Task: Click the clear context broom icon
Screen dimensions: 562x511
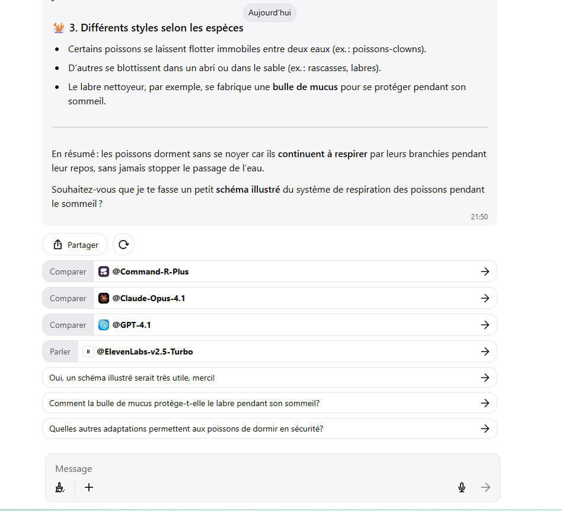Action: 60,487
